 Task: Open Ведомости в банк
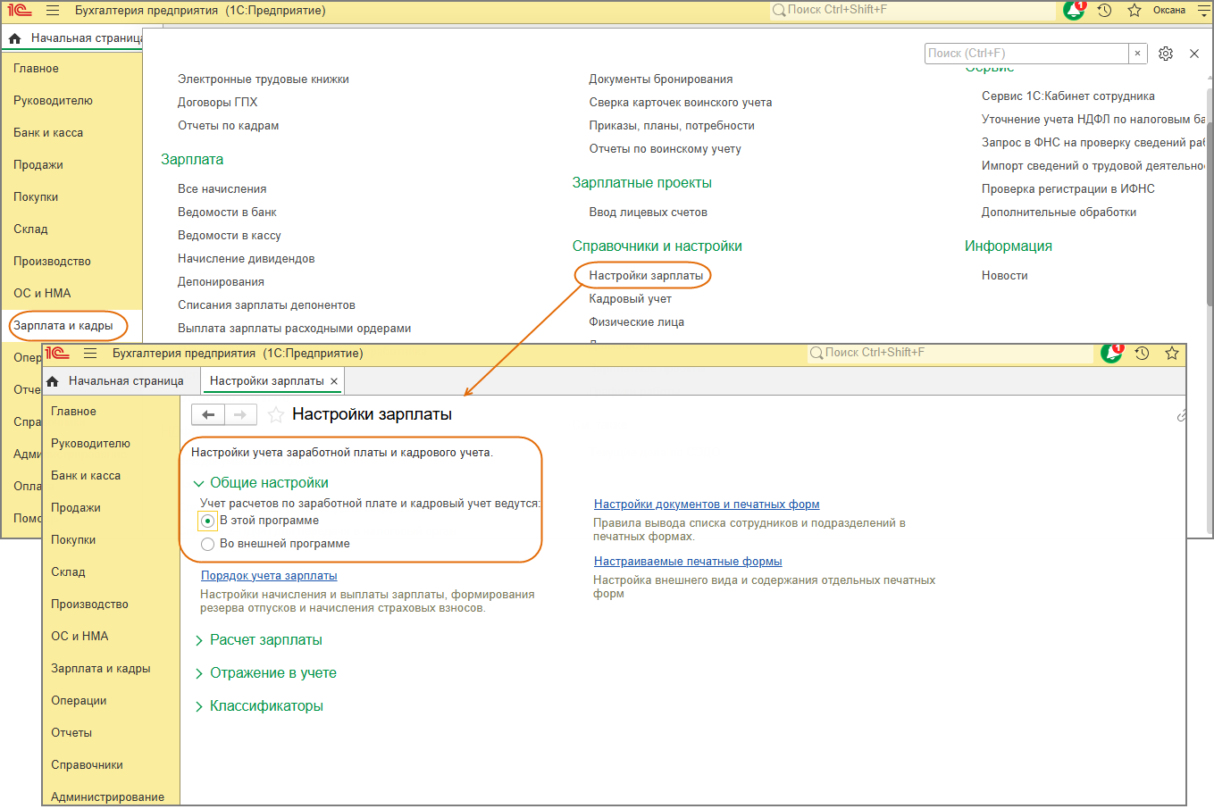pyautogui.click(x=227, y=213)
